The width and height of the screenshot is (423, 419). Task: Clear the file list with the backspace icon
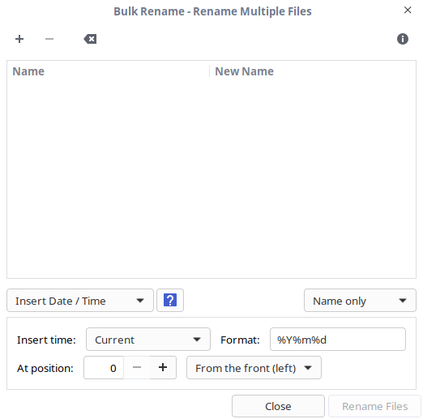coord(90,39)
